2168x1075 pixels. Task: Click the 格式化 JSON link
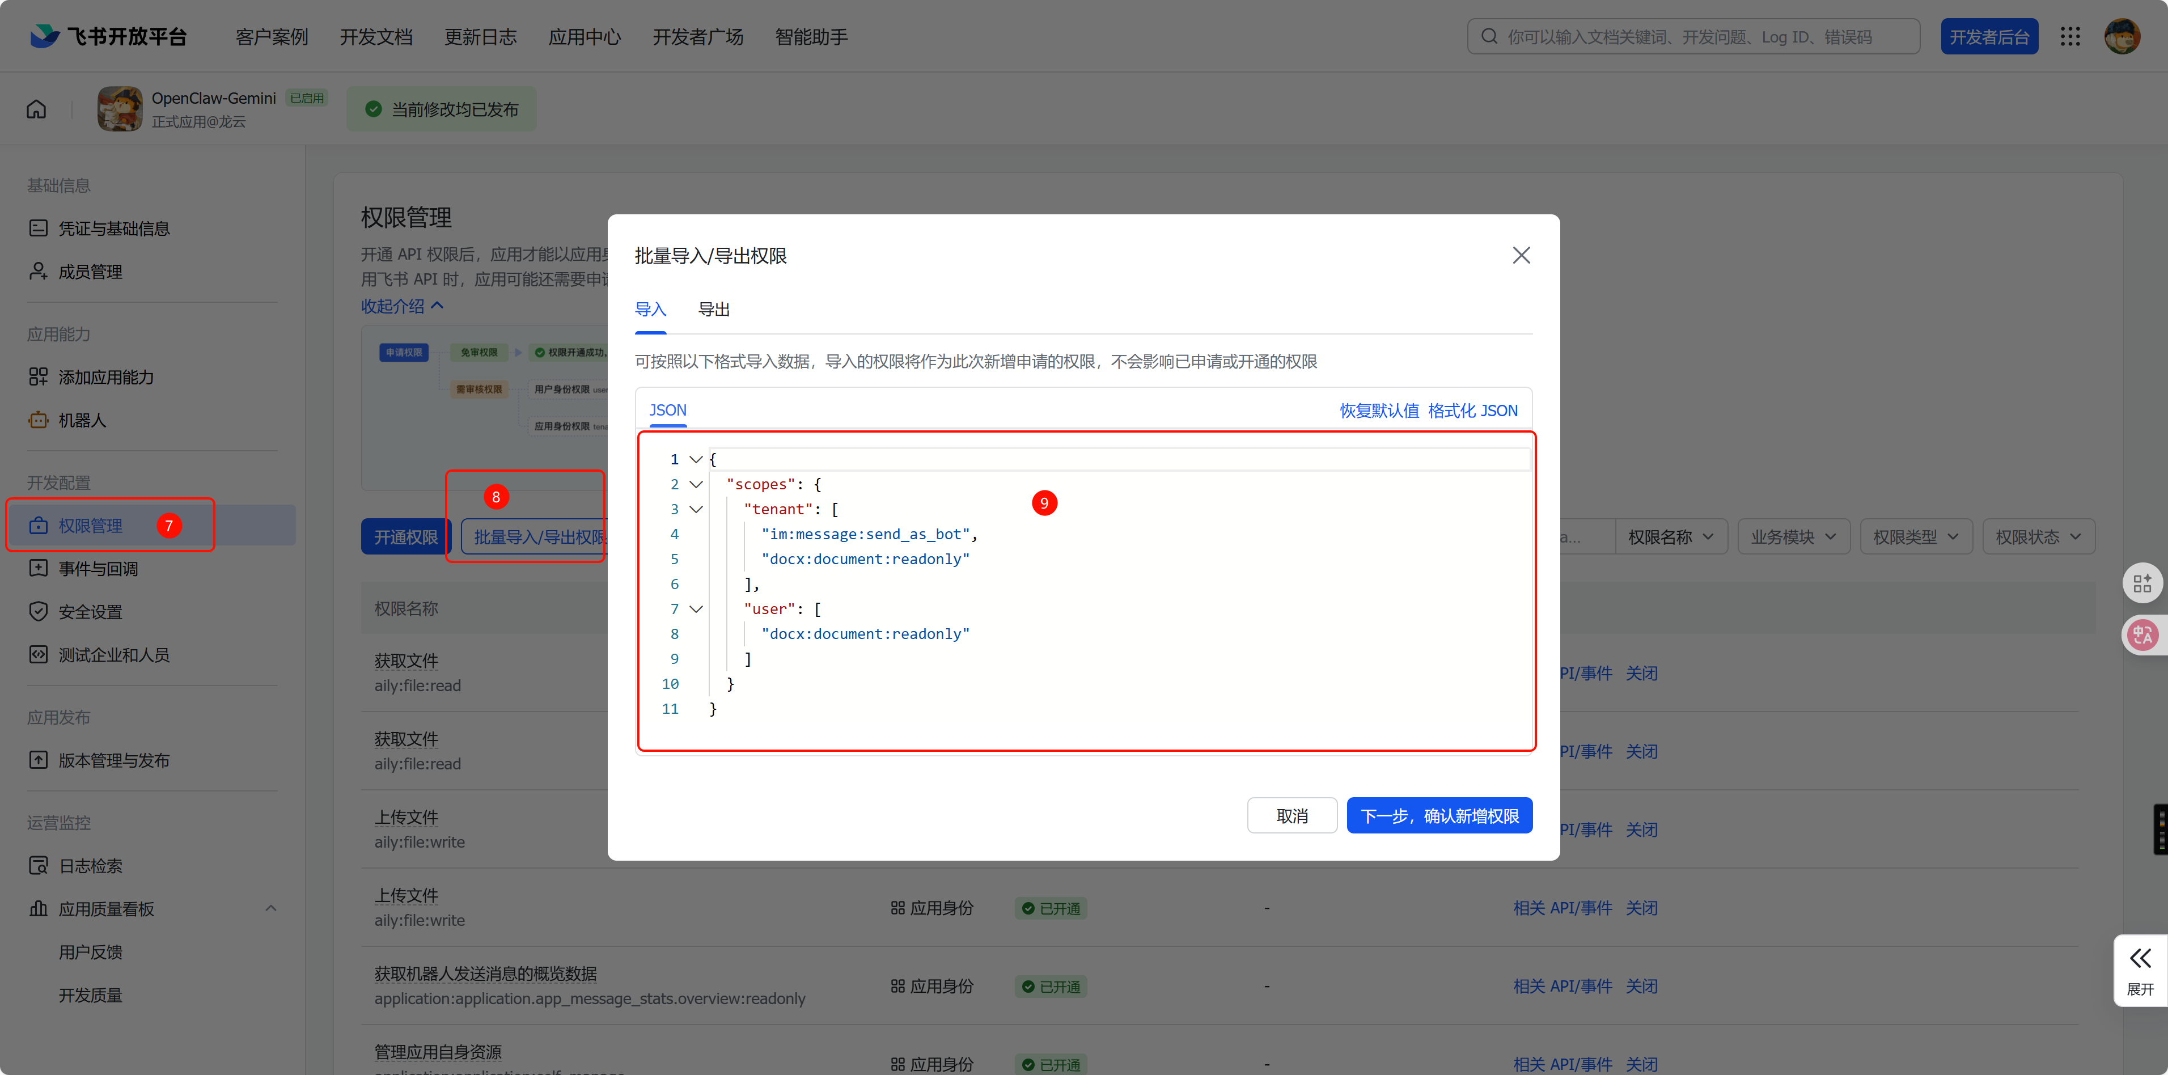[x=1473, y=411]
